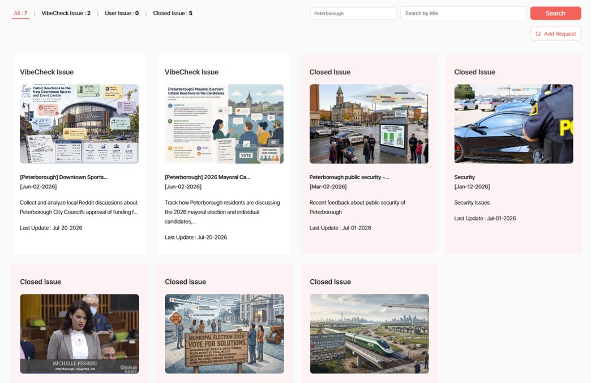The height and width of the screenshot is (383, 591).
Task: Click the 'Peterborough public security -...' title
Action: tap(349, 177)
